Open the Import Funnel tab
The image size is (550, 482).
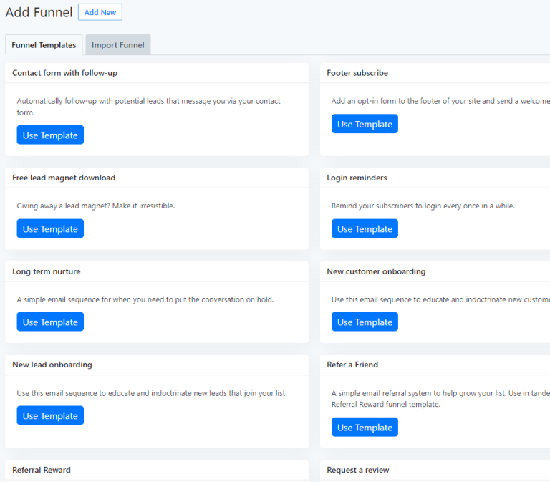pyautogui.click(x=117, y=45)
